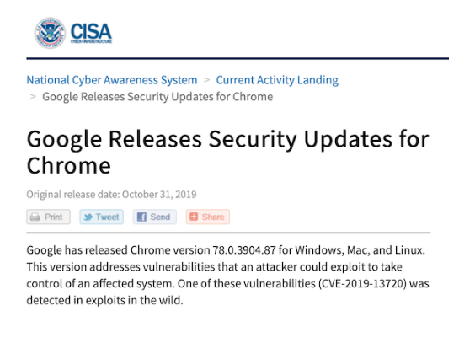Select the Print button label
Image resolution: width=459 pixels, height=343 pixels.
(x=53, y=217)
